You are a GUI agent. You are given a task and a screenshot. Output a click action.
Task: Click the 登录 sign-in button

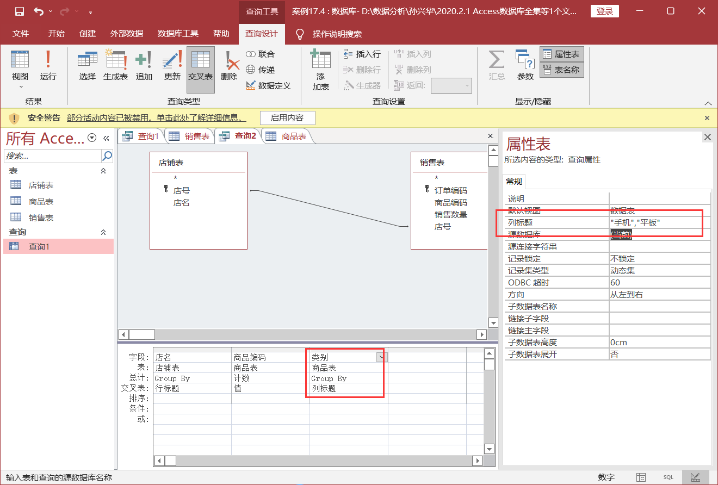tap(604, 11)
